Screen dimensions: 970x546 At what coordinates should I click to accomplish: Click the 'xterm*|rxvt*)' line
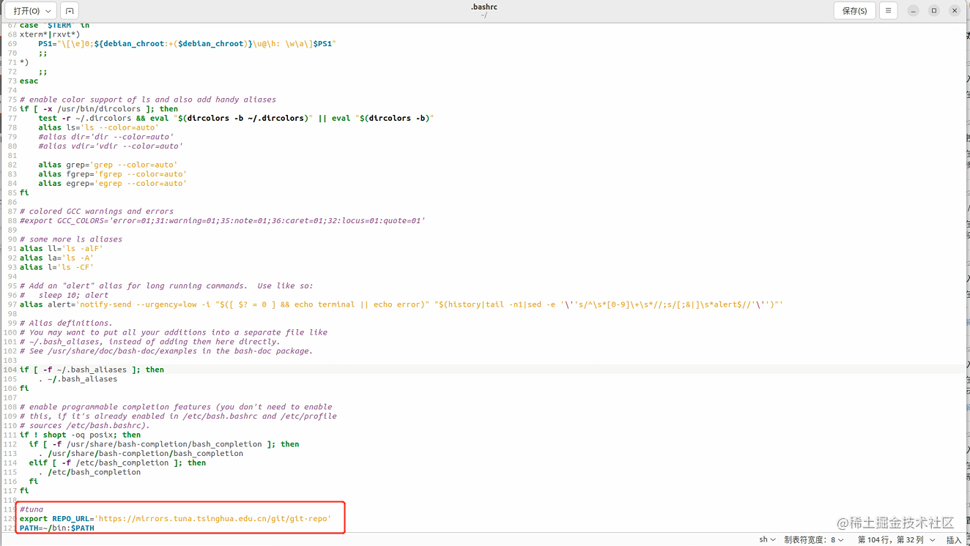50,34
